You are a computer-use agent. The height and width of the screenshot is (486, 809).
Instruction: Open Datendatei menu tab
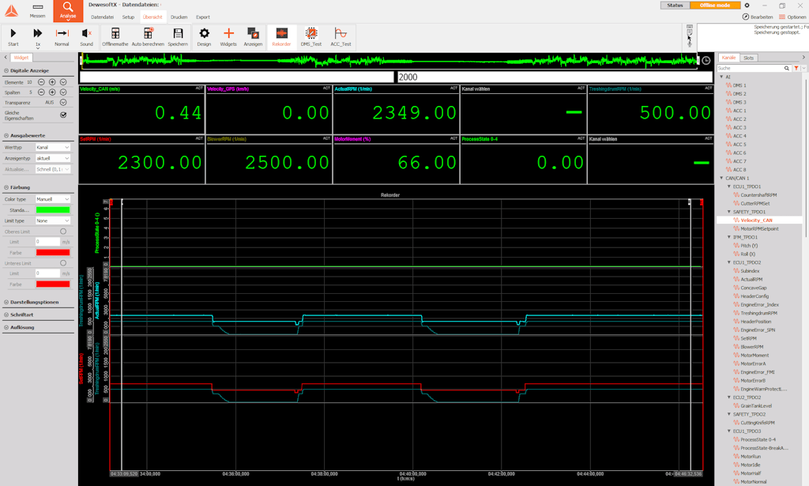tap(102, 17)
